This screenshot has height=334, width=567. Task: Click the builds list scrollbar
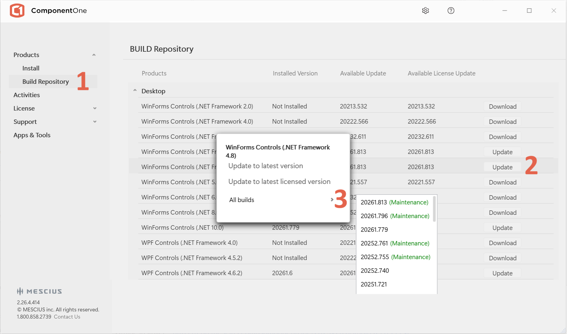(434, 209)
